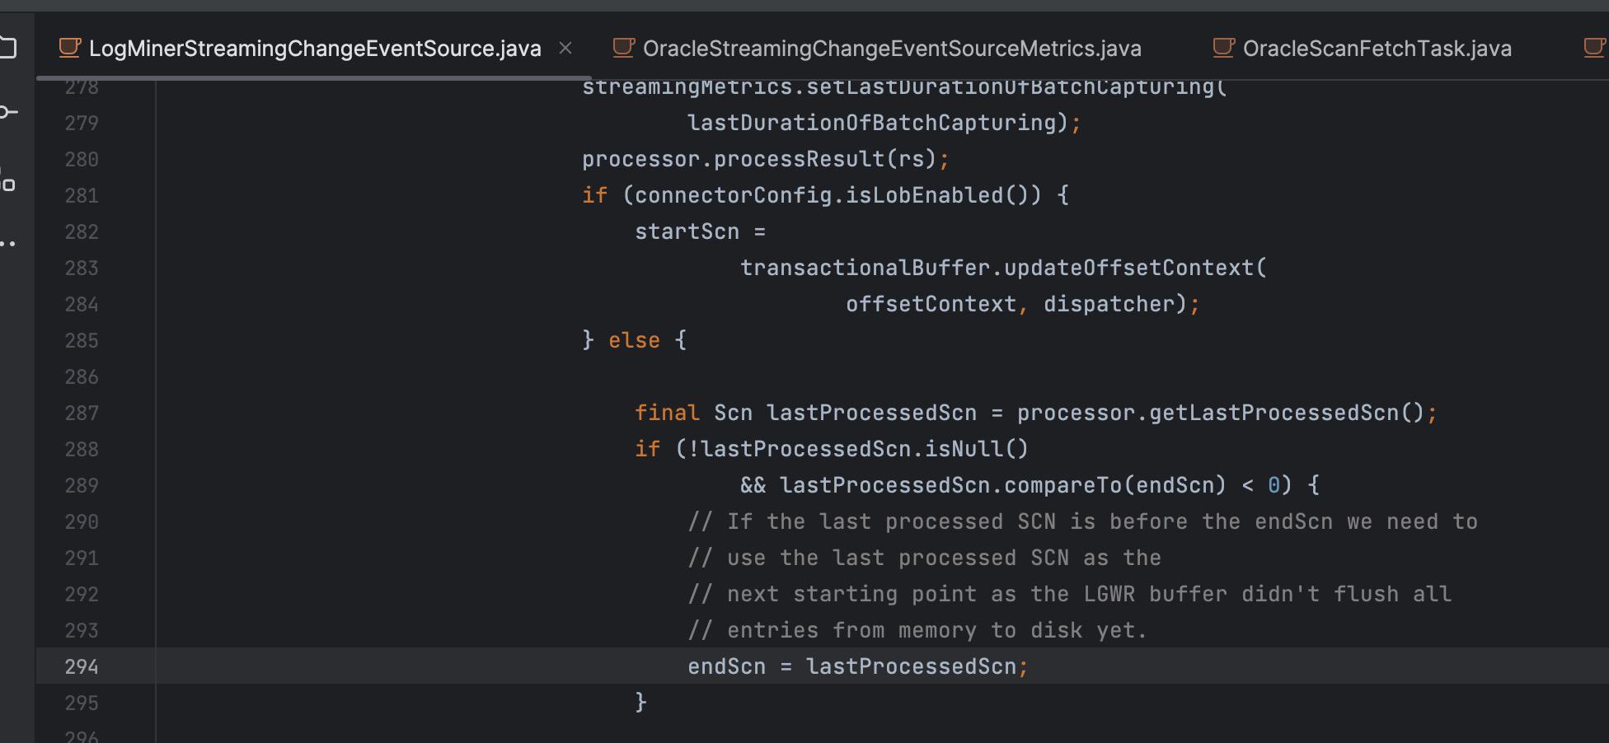
Task: Click comment 'next starting point as the LGWR buffer'
Action: [977, 594]
